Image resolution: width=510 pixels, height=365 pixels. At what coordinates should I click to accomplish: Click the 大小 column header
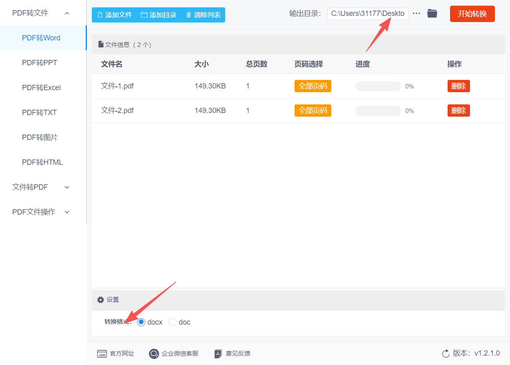[202, 64]
